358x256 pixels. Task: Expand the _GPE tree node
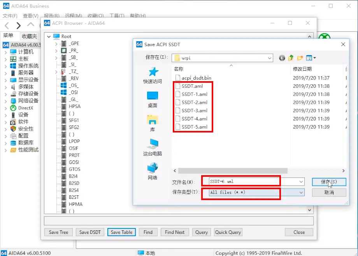click(56, 44)
